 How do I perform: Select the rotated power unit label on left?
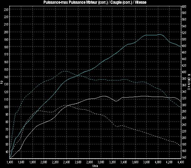2,82
